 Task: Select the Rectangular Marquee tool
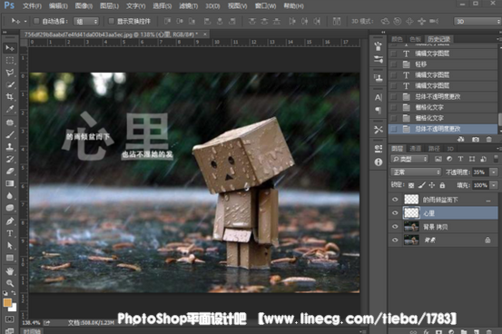10,60
